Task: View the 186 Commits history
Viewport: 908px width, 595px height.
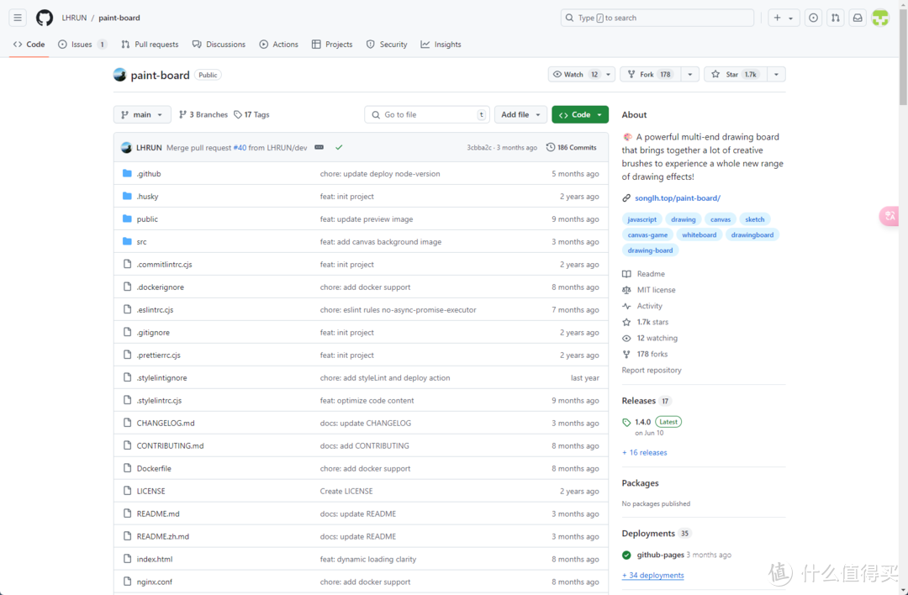Action: tap(571, 147)
